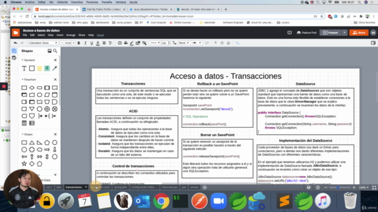378x212 pixels.
Task: Click the image search icon in Shapes
Action: pos(50,51)
